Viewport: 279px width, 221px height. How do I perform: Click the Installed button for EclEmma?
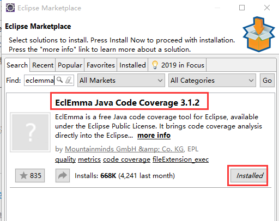[x=248, y=175]
